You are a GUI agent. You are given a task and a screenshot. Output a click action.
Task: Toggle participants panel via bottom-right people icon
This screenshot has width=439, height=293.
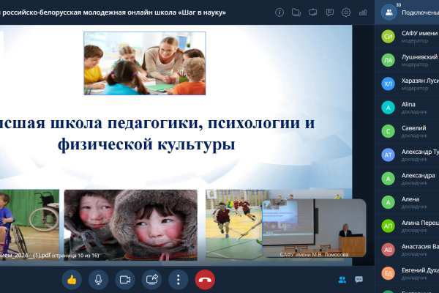click(x=342, y=279)
